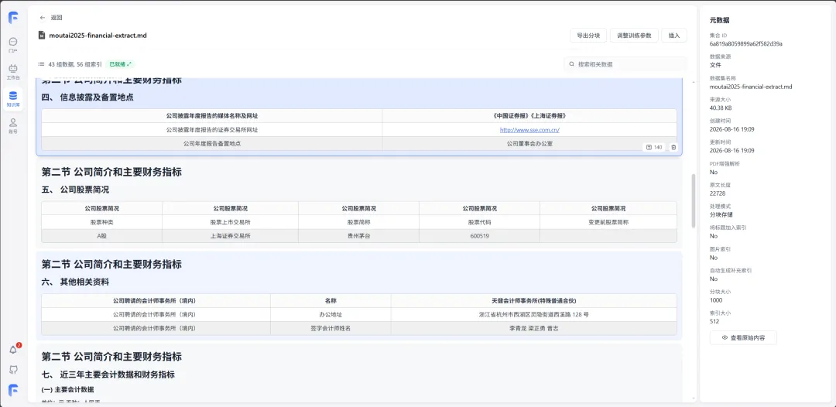
Task: Click the 文件 data source value
Action: (715, 65)
